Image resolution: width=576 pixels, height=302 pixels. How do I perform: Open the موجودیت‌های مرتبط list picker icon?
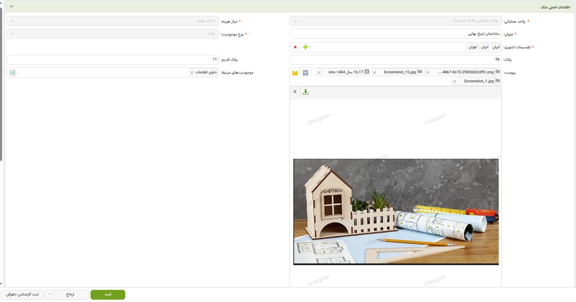(13, 73)
